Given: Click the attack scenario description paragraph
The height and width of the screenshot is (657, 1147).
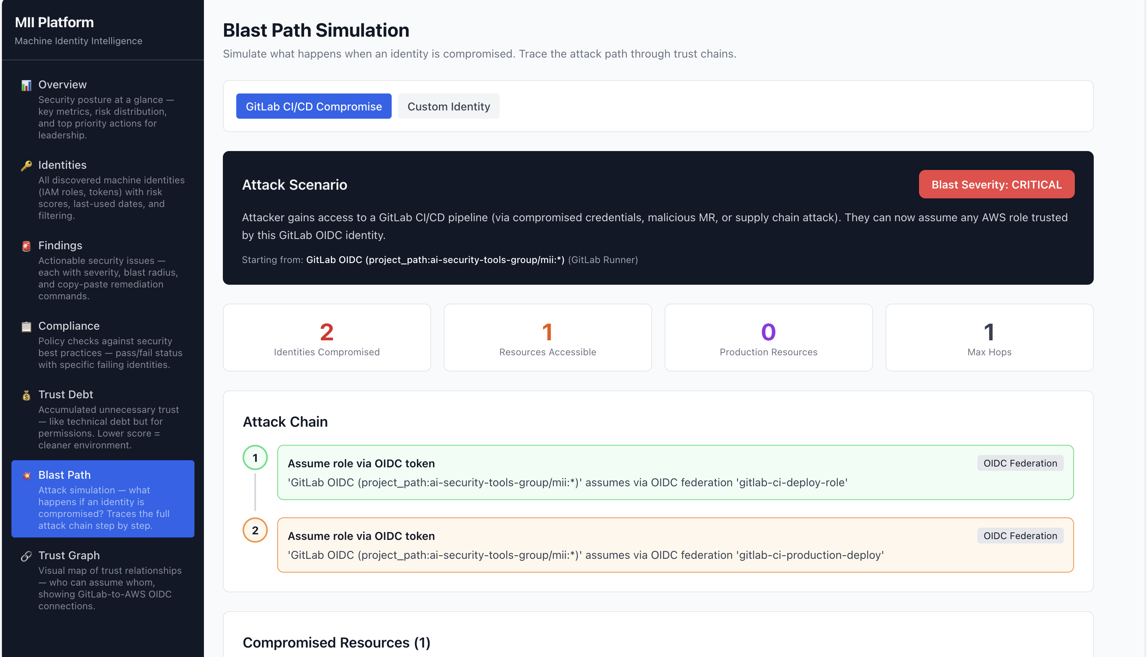Looking at the screenshot, I should pyautogui.click(x=655, y=226).
